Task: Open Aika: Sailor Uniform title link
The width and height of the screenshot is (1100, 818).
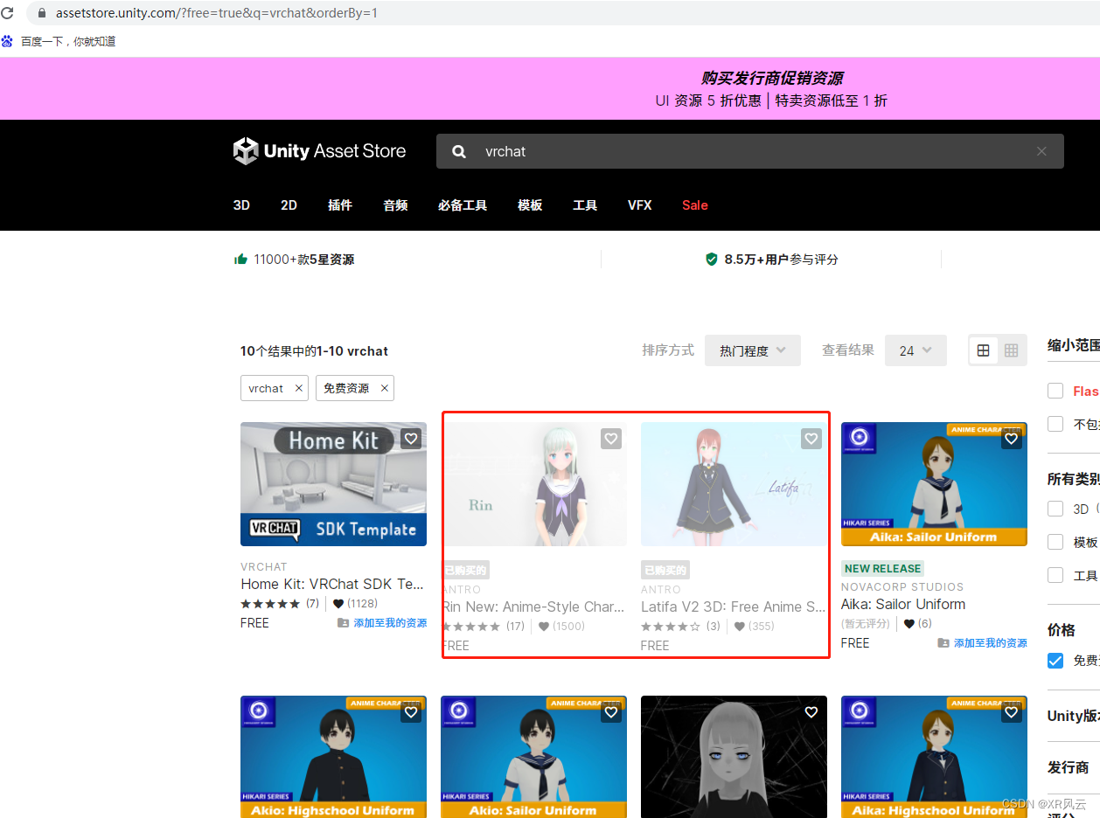Action: [x=903, y=604]
